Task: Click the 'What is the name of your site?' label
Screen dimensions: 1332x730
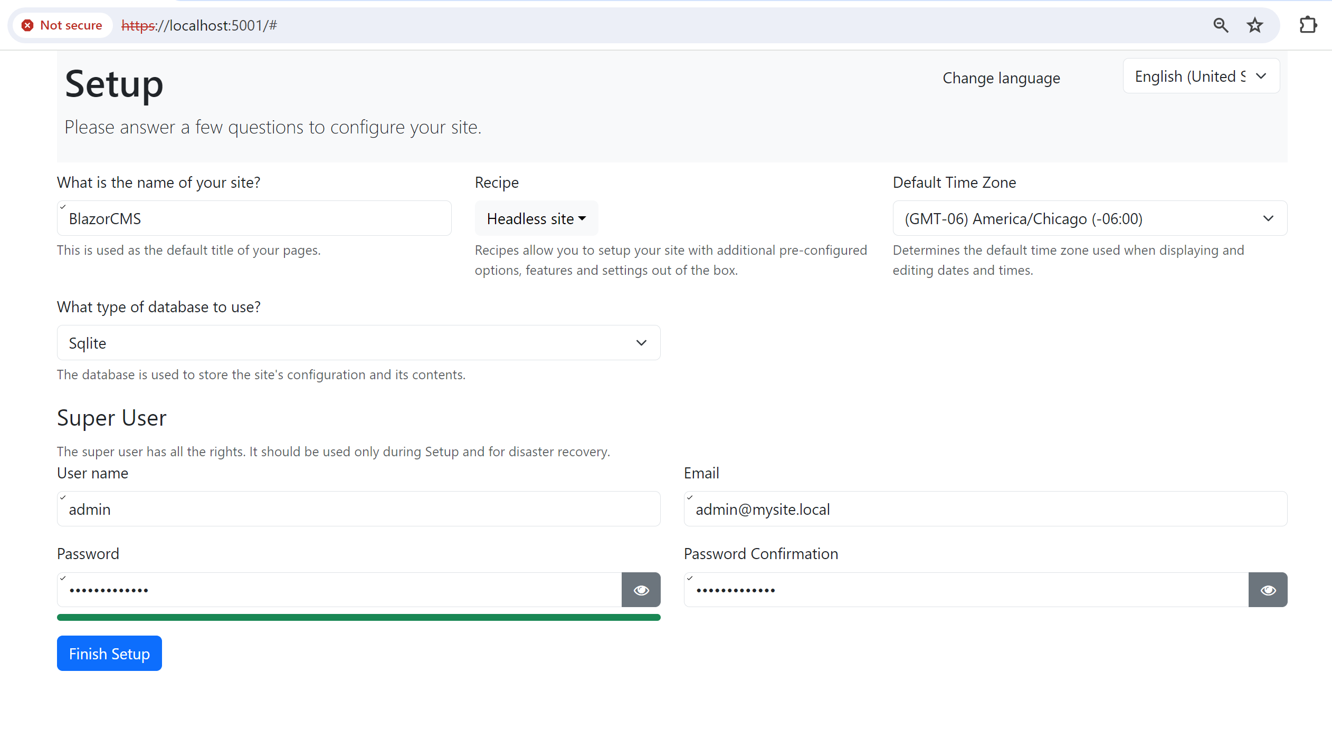Action: tap(158, 182)
